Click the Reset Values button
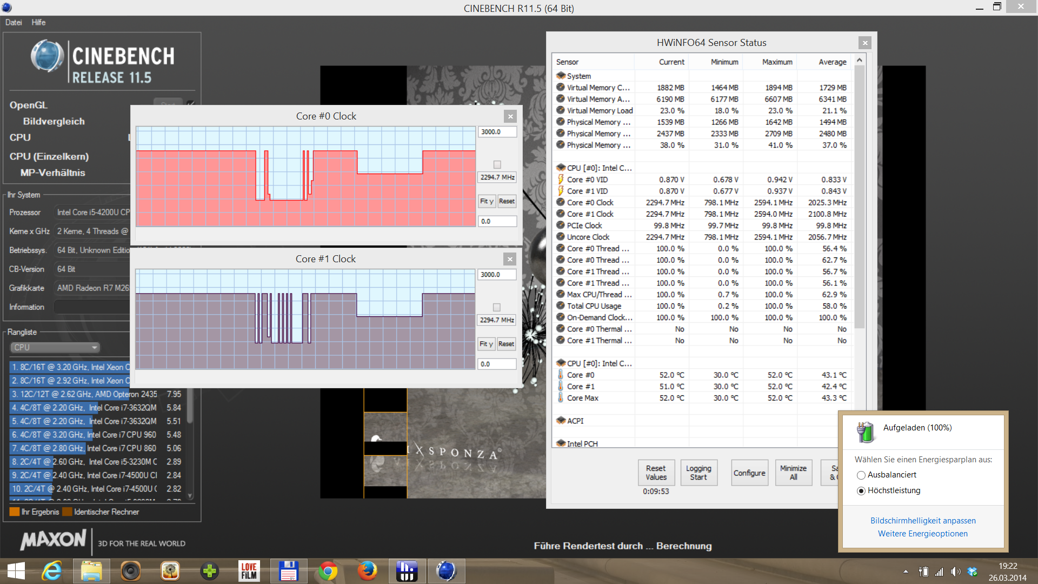This screenshot has width=1038, height=584. 656,473
